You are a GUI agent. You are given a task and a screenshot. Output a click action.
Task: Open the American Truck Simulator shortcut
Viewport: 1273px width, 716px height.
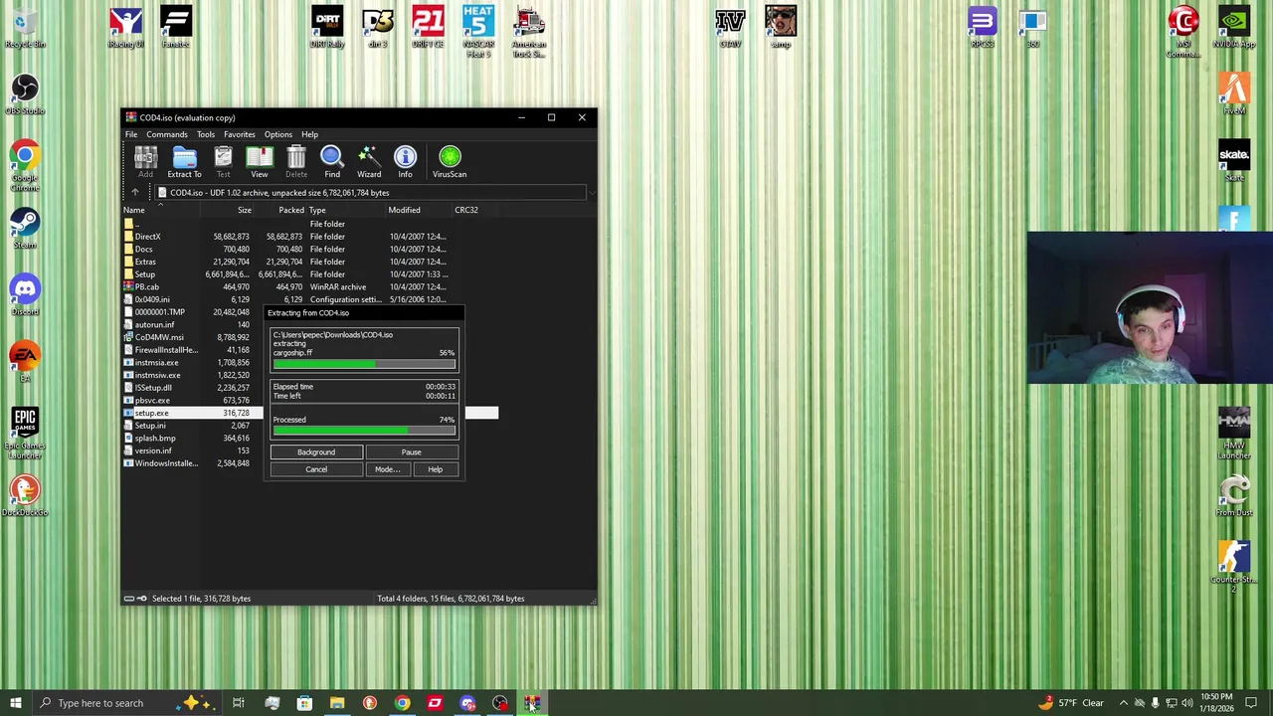coord(529,32)
